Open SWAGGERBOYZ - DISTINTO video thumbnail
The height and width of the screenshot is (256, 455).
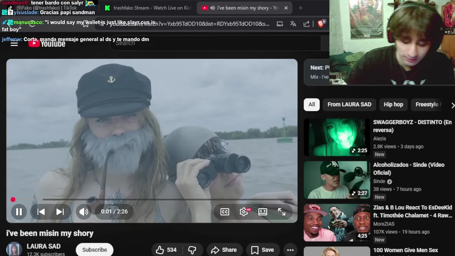click(337, 138)
